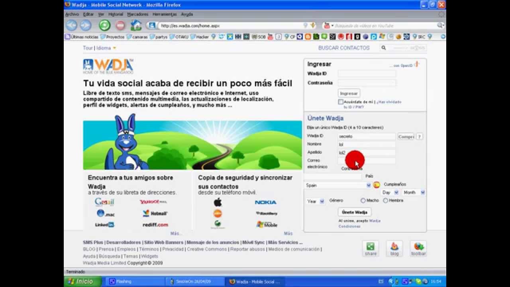This screenshot has width=510, height=287.
Task: Switch to the Flashing taskbar window
Action: tap(134, 281)
